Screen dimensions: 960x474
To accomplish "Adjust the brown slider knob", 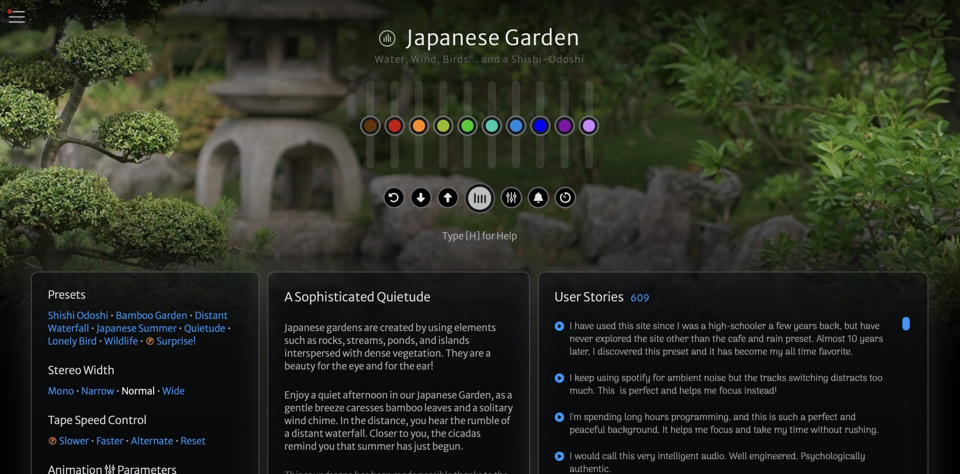I will [x=370, y=126].
